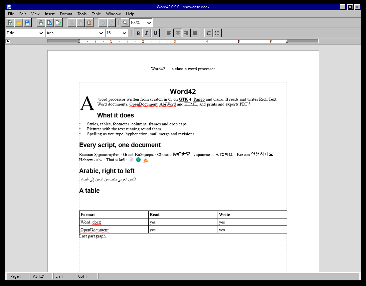Screen dimensions: 366x286
Task: Click the Cut scissors icon
Action: click(72, 23)
